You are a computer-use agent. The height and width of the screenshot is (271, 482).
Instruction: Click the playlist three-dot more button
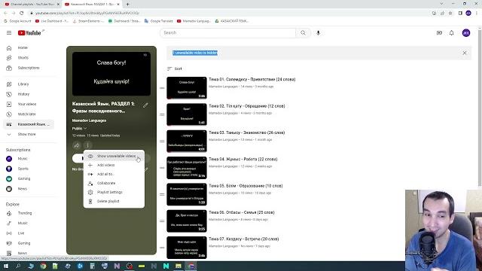click(87, 145)
